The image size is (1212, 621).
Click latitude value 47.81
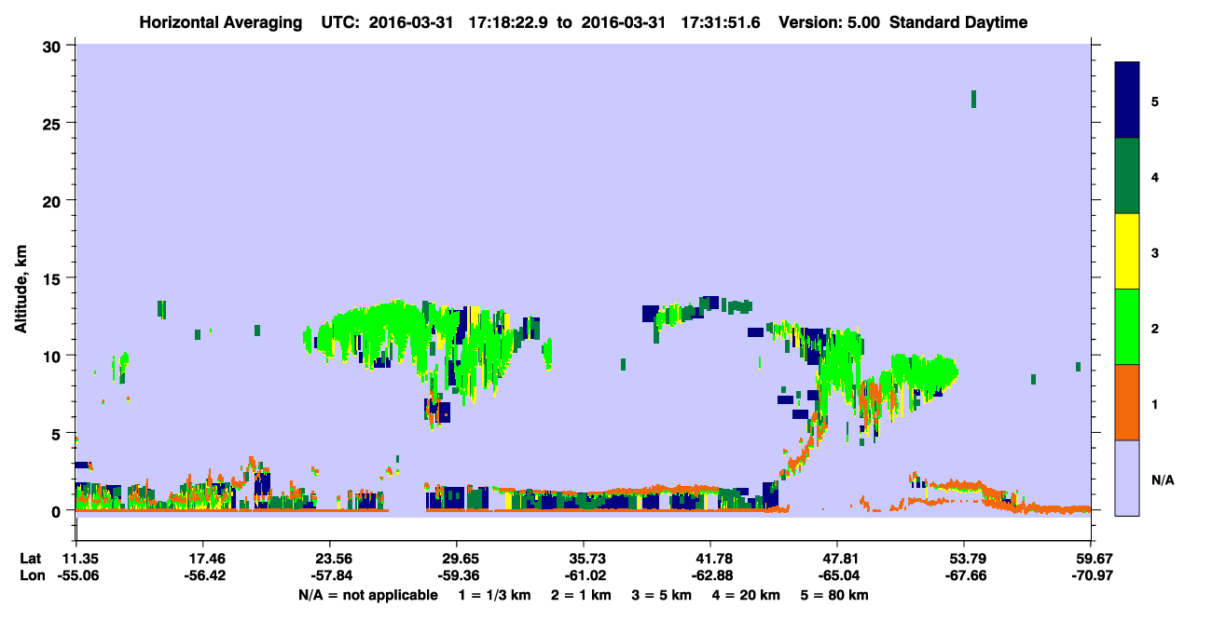pyautogui.click(x=837, y=559)
